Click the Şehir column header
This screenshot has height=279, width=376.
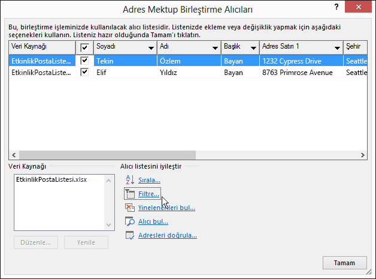[x=356, y=47]
